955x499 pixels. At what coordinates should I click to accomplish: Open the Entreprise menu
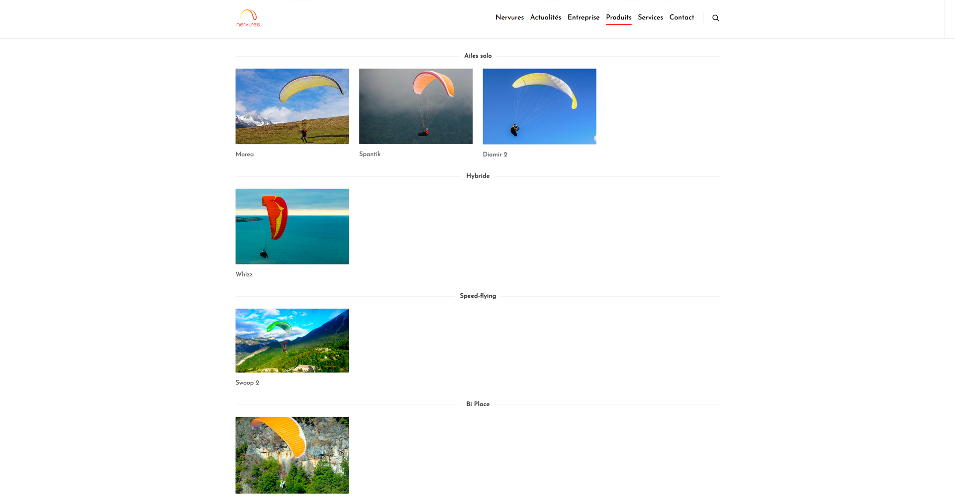(x=583, y=17)
